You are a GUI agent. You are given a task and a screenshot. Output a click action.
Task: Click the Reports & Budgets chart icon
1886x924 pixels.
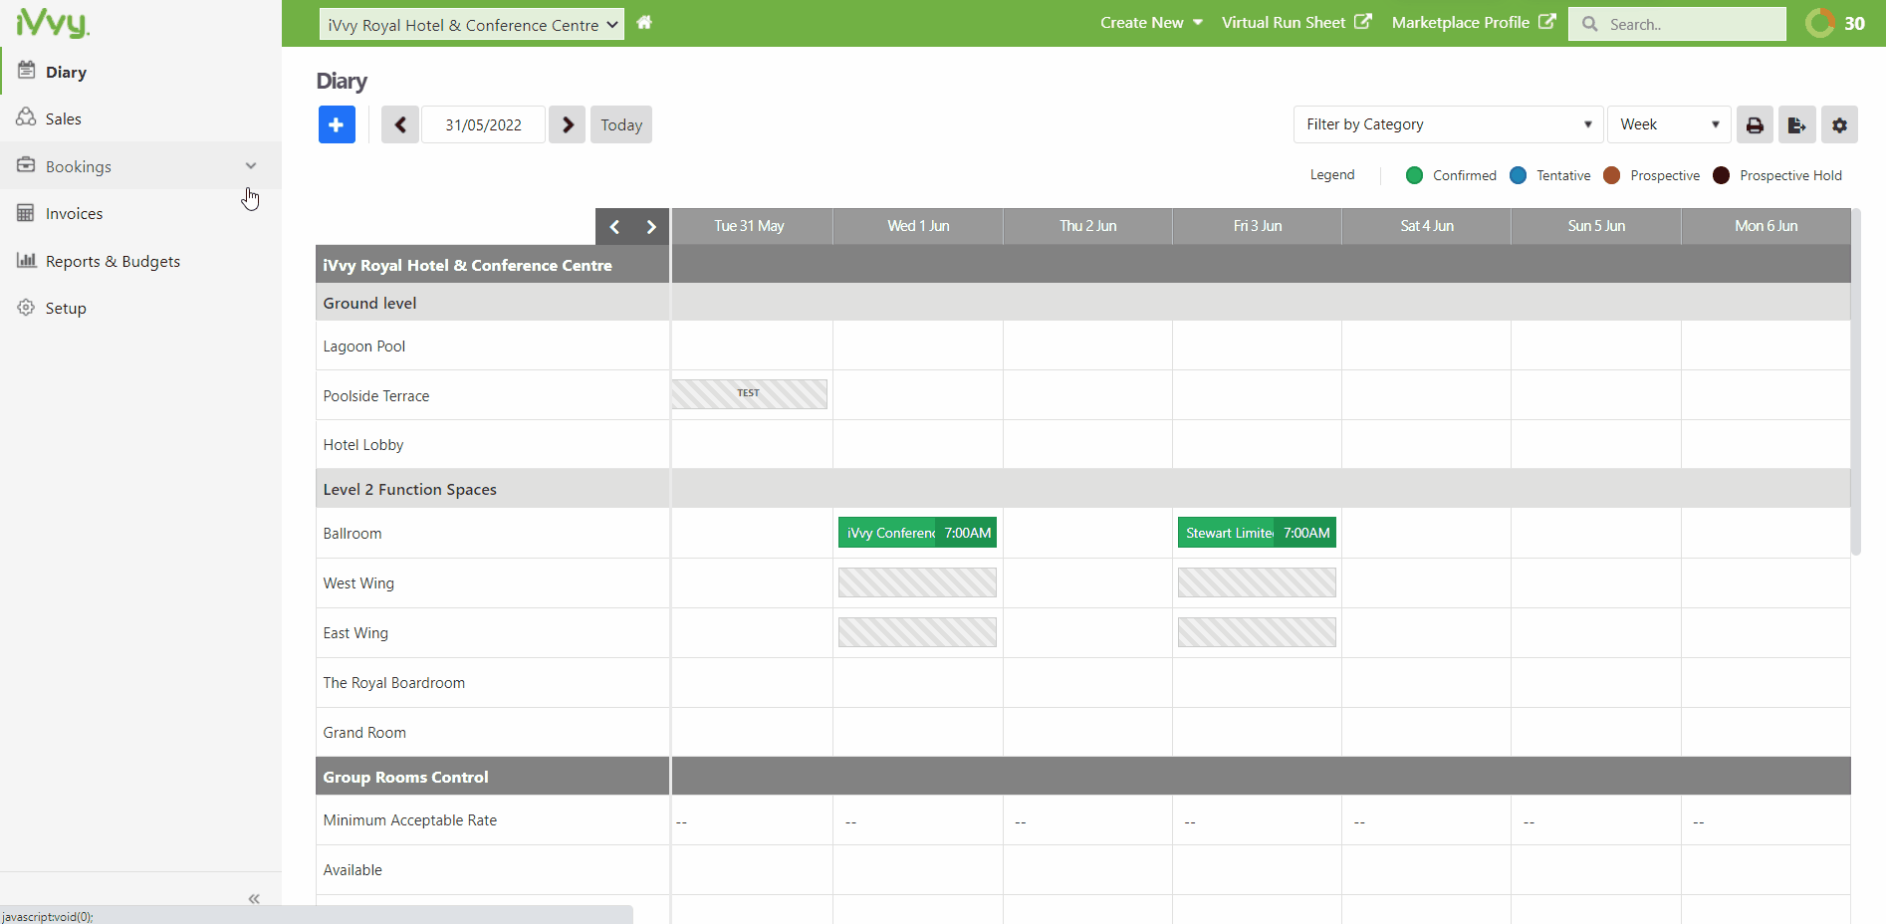tap(26, 260)
